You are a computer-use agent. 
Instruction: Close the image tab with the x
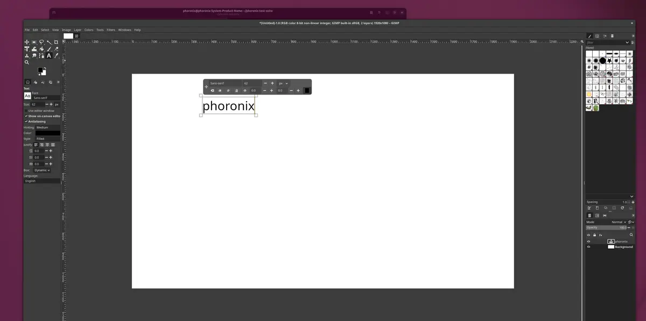pos(76,36)
